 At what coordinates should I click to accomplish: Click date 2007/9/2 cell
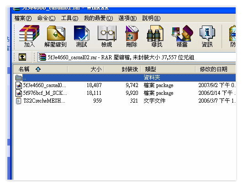(x=217, y=85)
